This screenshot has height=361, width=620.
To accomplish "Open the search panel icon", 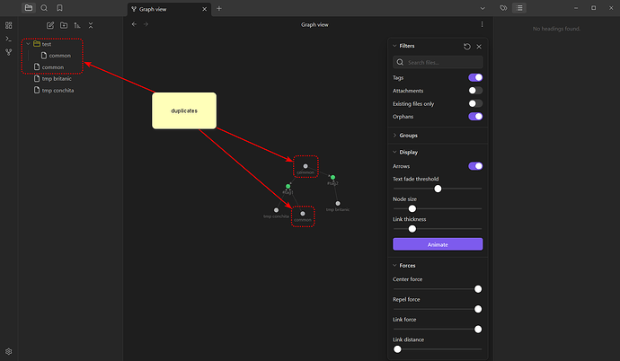I will [x=44, y=7].
